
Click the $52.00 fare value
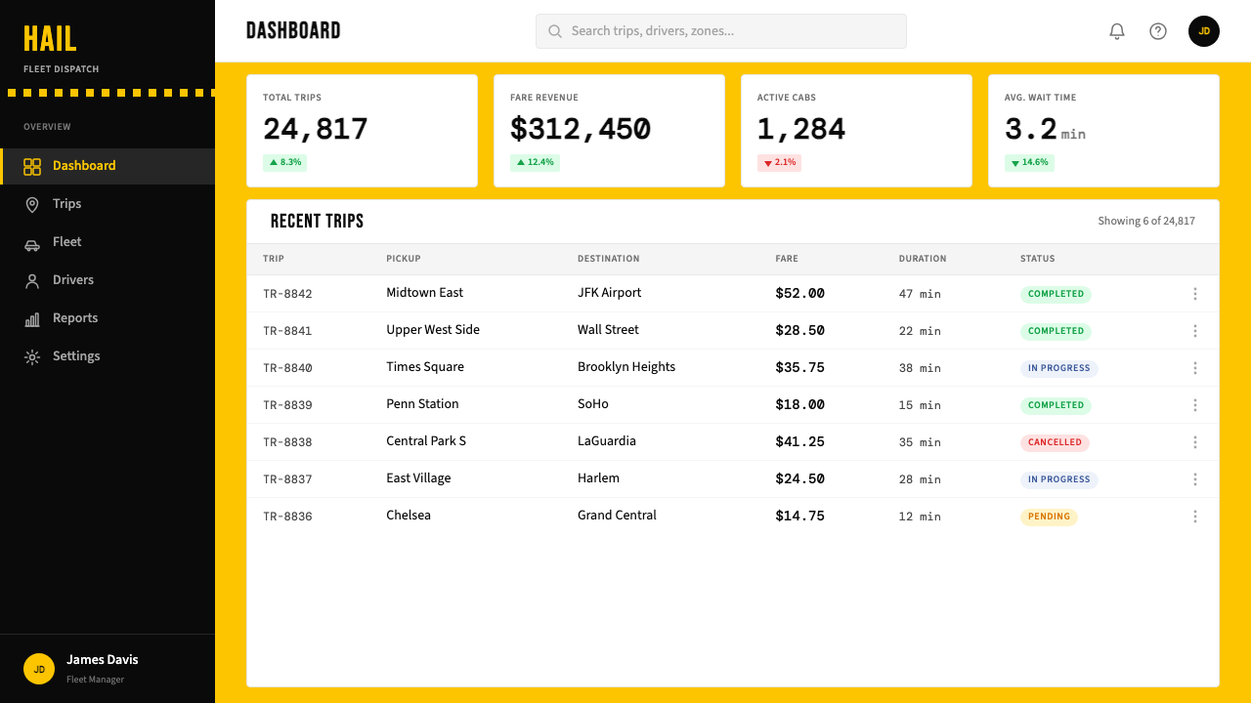800,293
